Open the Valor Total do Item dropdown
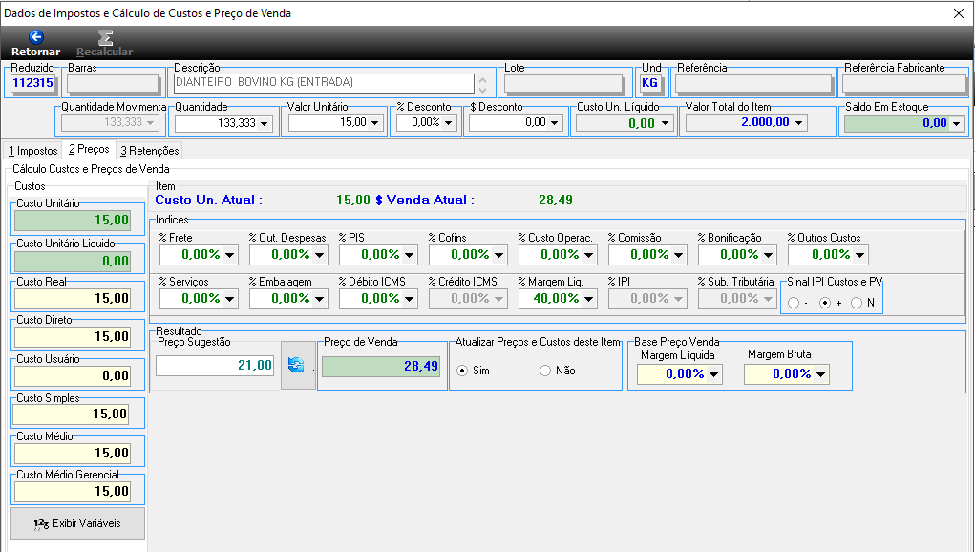 [x=798, y=123]
